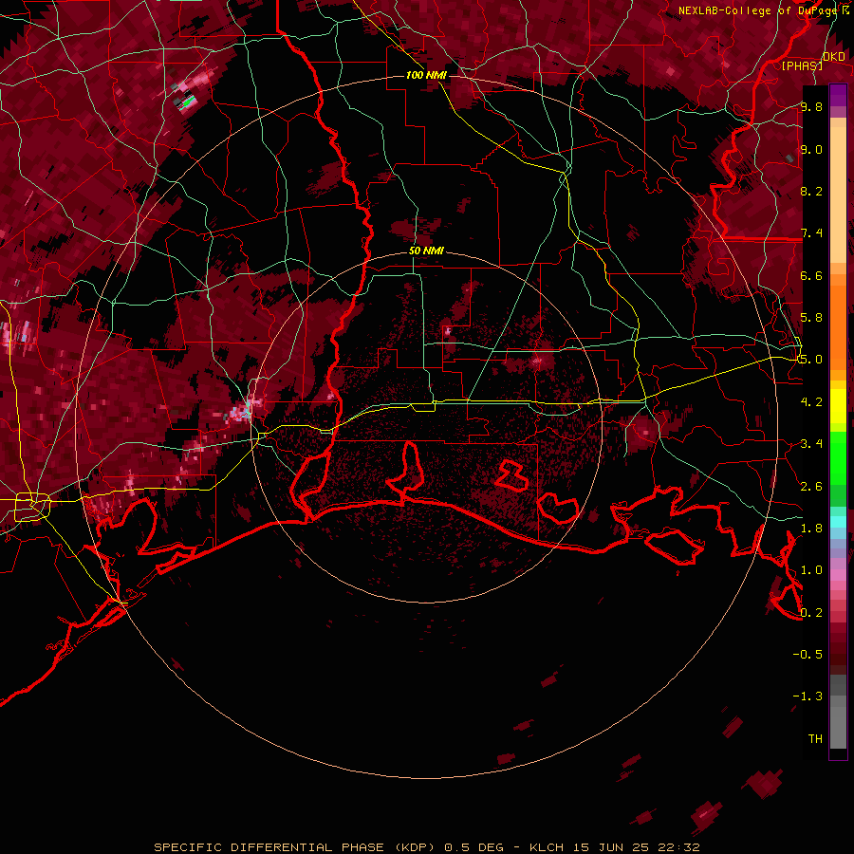Viewport: 854px width, 854px height.
Task: Click the 6.6 scale value
Action: [811, 275]
